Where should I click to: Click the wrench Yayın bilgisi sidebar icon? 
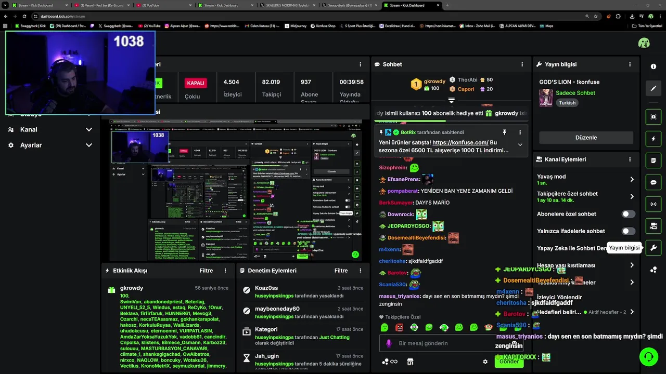(654, 248)
